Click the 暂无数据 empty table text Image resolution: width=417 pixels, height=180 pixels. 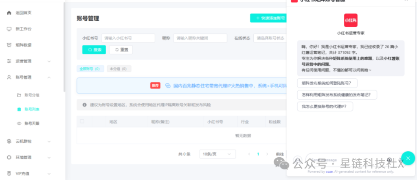coord(243,136)
